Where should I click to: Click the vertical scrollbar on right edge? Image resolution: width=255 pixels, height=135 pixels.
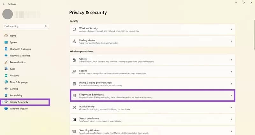coord(254,32)
